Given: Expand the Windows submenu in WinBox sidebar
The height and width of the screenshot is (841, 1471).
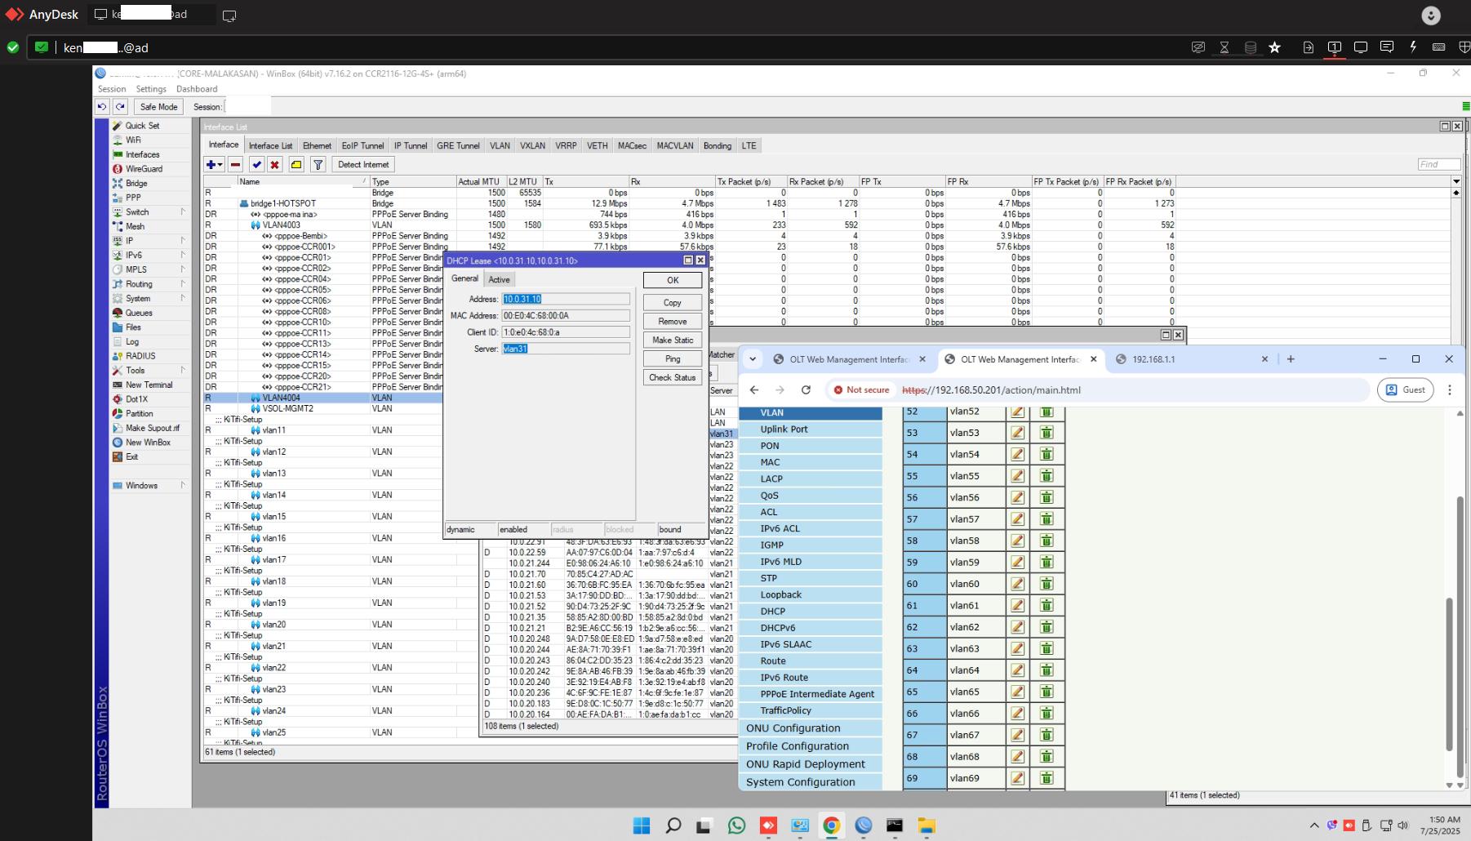Looking at the screenshot, I should coord(151,486).
